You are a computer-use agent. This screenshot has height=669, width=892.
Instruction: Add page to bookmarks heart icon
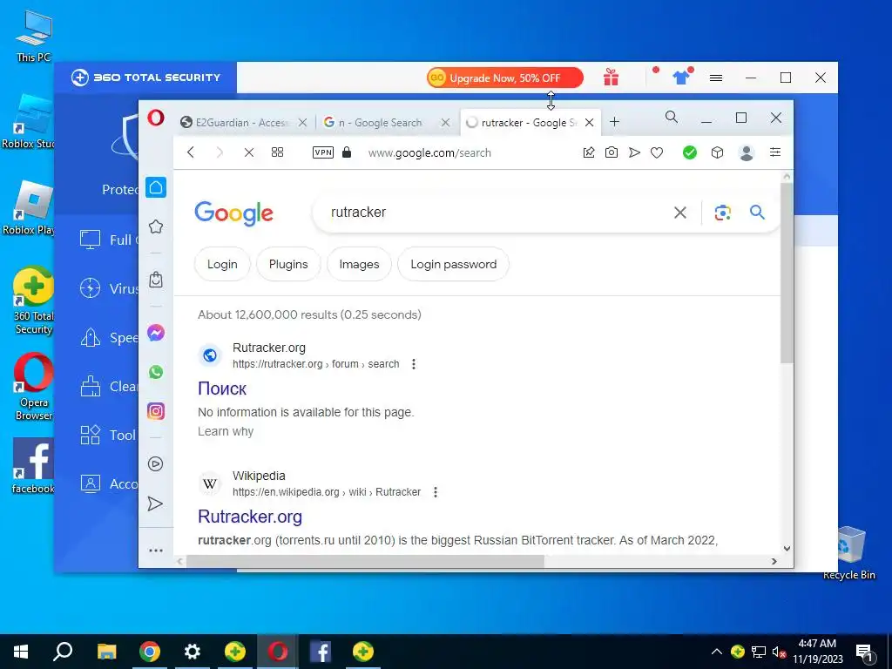[657, 152]
